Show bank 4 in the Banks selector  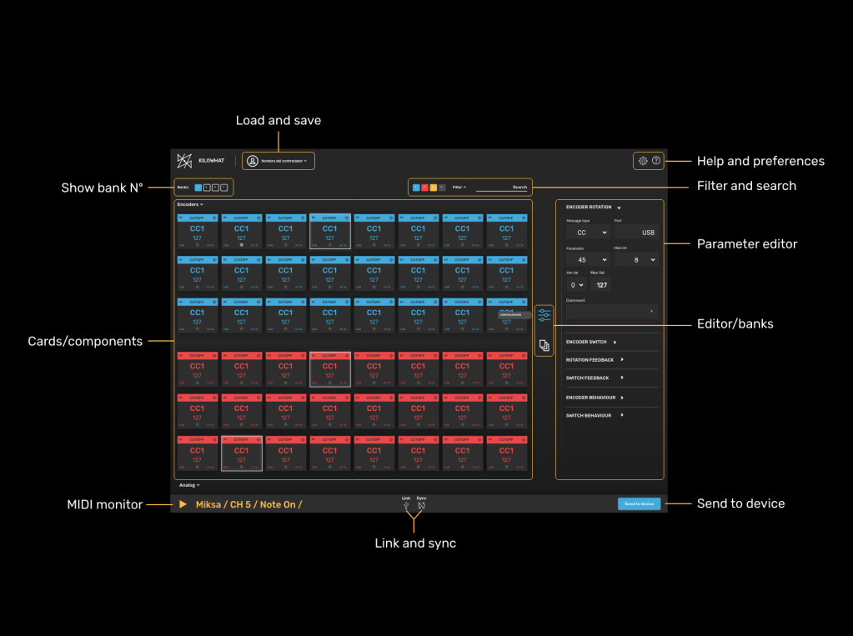223,188
